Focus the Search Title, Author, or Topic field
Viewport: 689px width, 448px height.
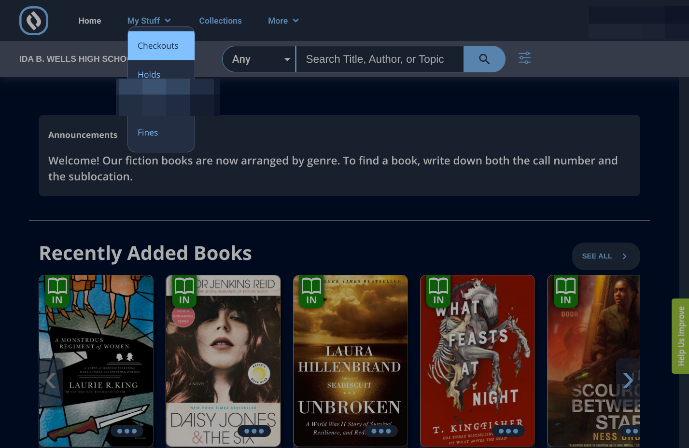tap(380, 59)
